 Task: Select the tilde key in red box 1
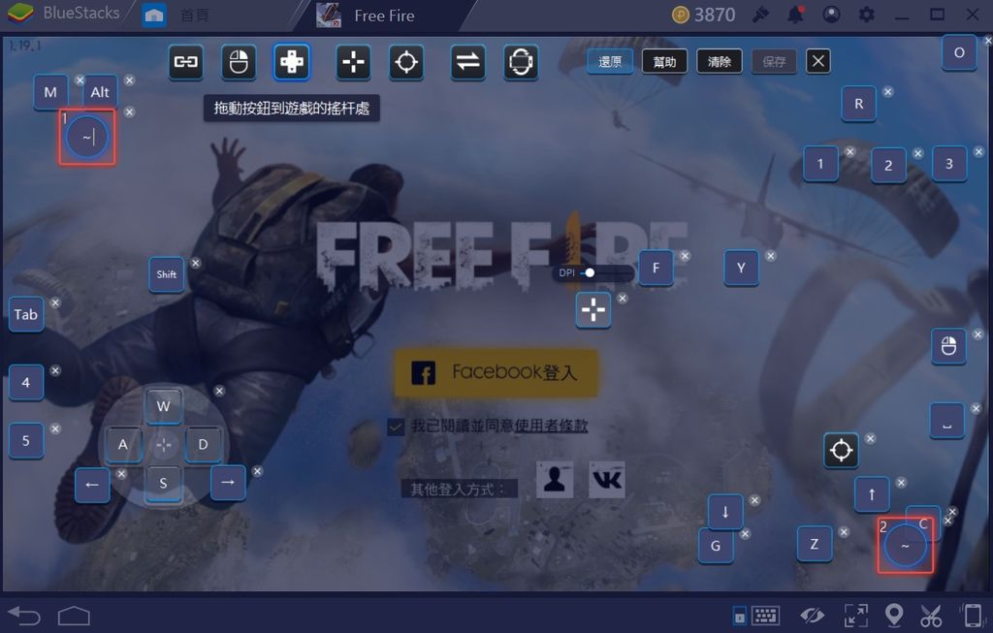pos(87,138)
